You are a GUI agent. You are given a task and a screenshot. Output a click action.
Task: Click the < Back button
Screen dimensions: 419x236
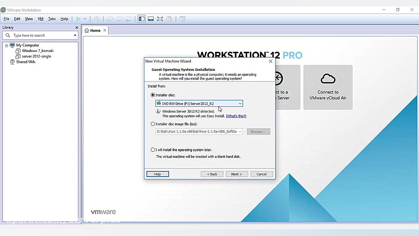click(x=212, y=174)
